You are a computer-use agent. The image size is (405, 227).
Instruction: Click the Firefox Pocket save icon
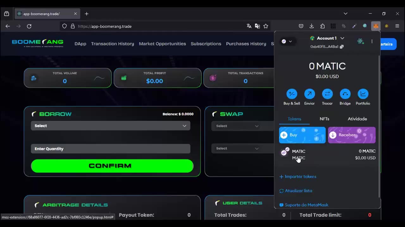coord(301,26)
